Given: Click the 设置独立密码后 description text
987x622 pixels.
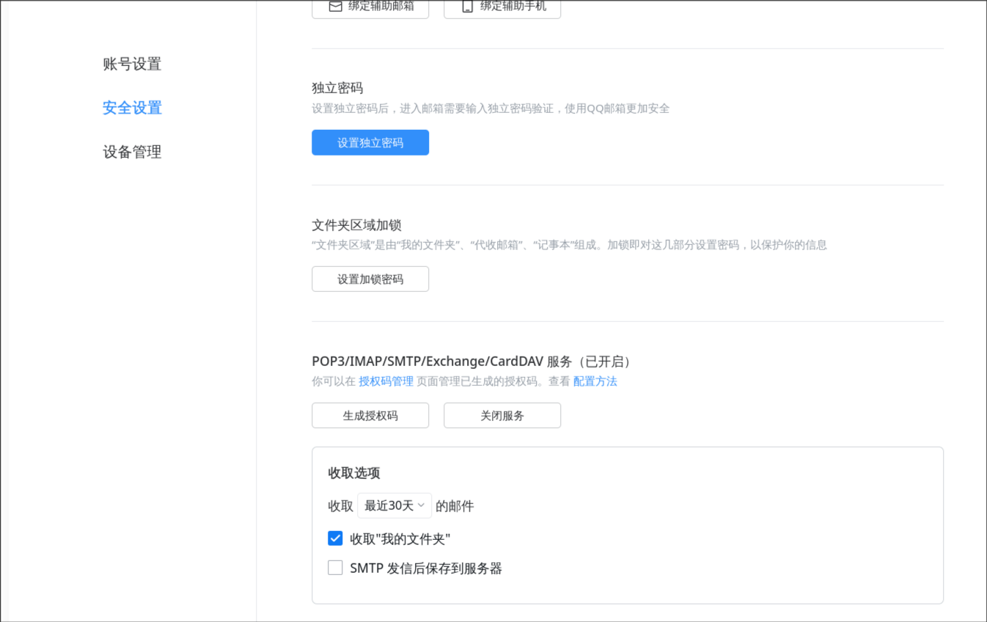Looking at the screenshot, I should click(491, 109).
